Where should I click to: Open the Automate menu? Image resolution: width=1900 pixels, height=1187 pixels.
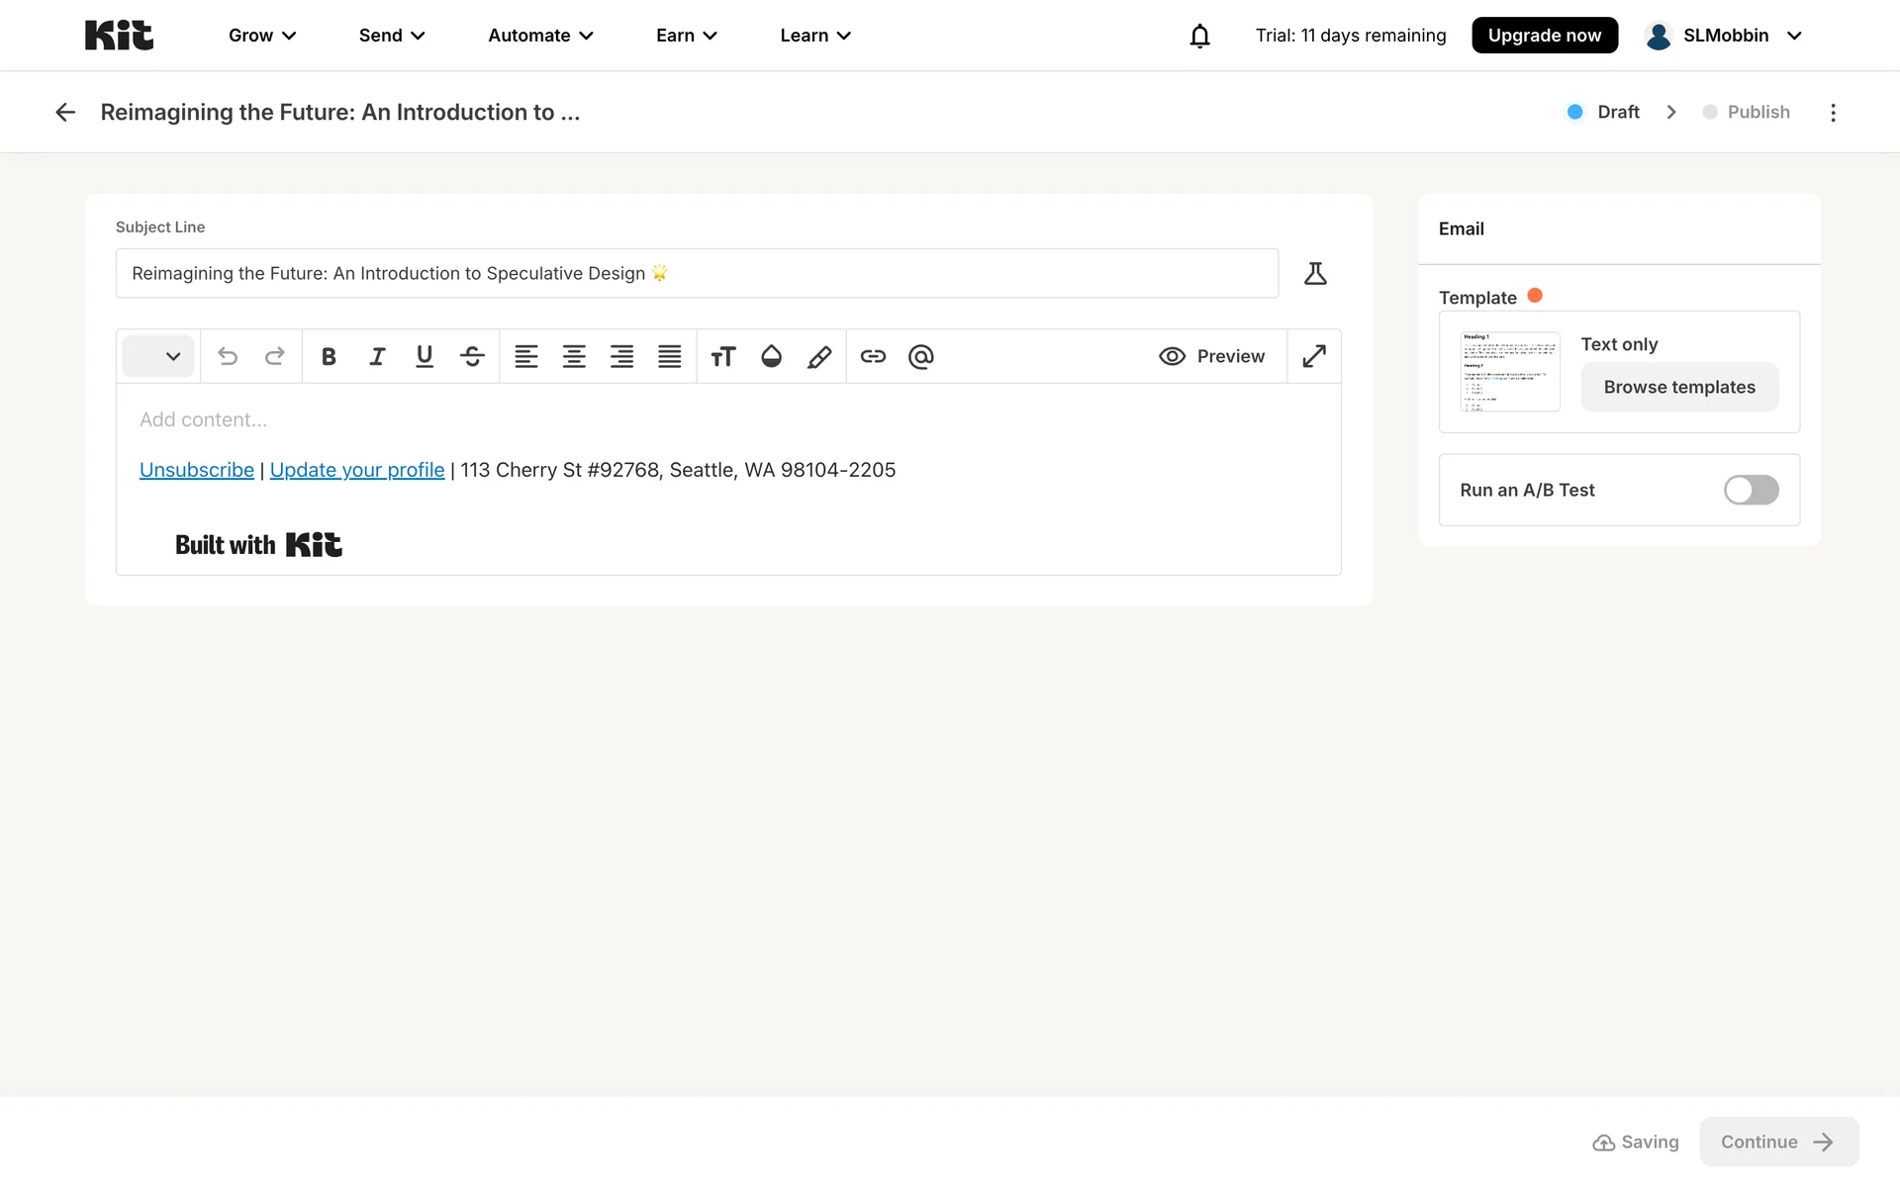pyautogui.click(x=540, y=36)
